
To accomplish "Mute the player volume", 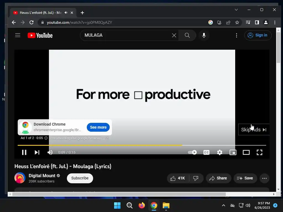I will tap(50, 152).
